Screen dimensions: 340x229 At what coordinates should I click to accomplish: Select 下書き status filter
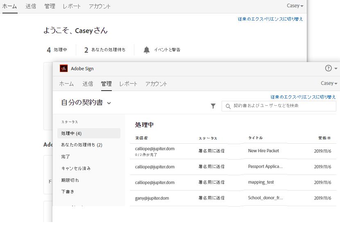(68, 191)
